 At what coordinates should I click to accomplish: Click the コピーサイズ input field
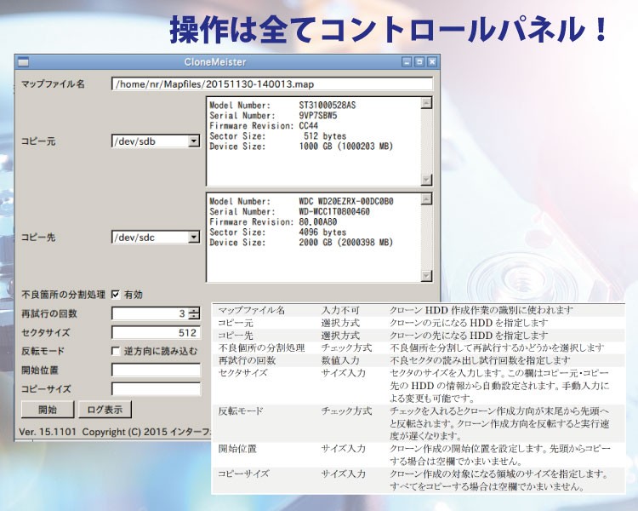click(155, 389)
